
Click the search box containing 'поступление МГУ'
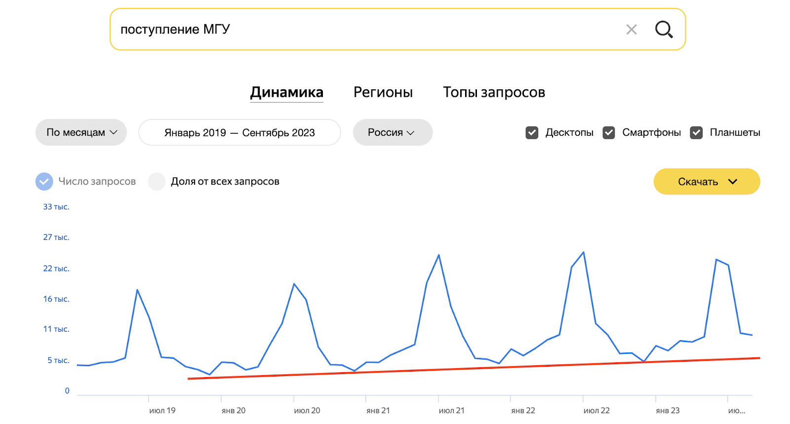coord(397,29)
